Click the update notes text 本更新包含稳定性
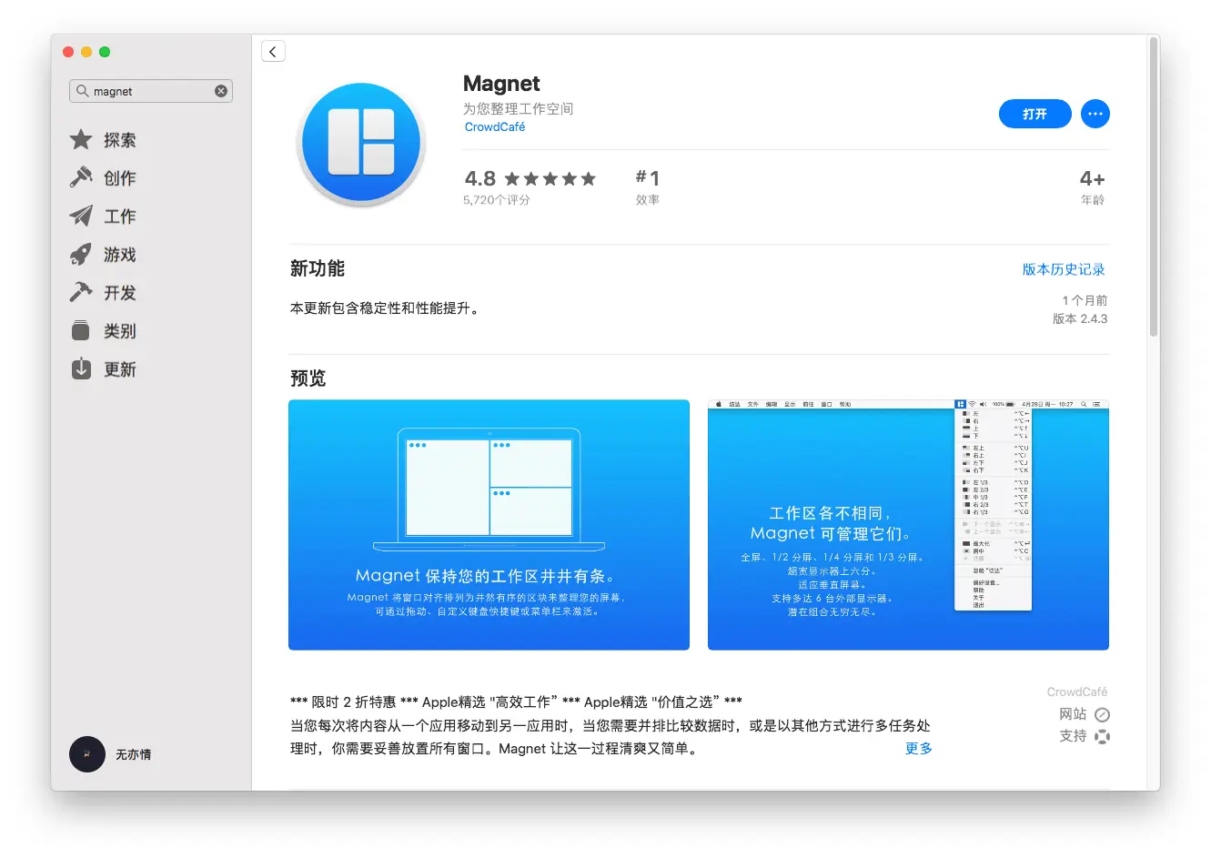This screenshot has height=858, width=1211. click(x=385, y=308)
